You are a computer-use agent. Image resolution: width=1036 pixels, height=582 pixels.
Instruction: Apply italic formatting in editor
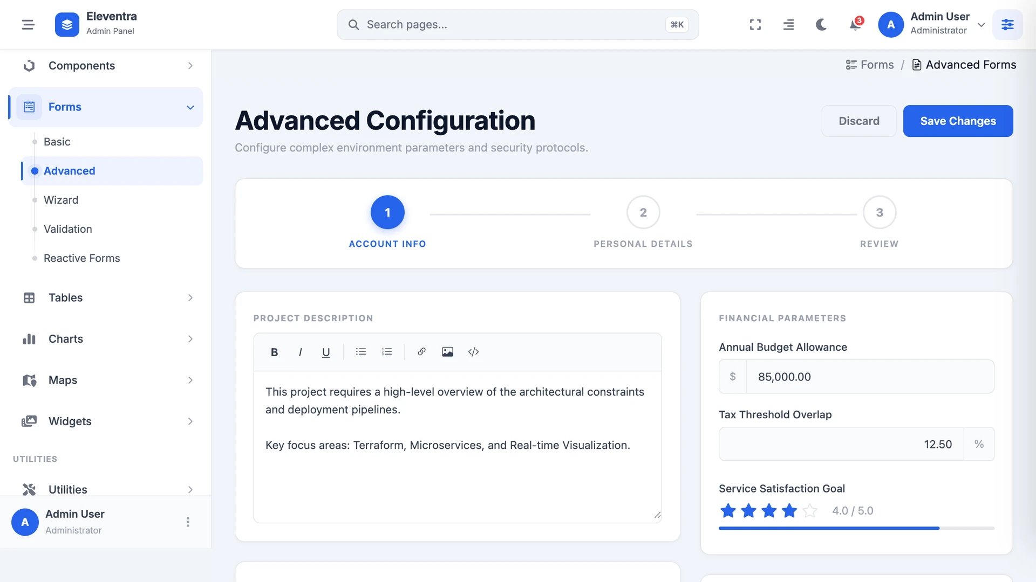coord(300,352)
